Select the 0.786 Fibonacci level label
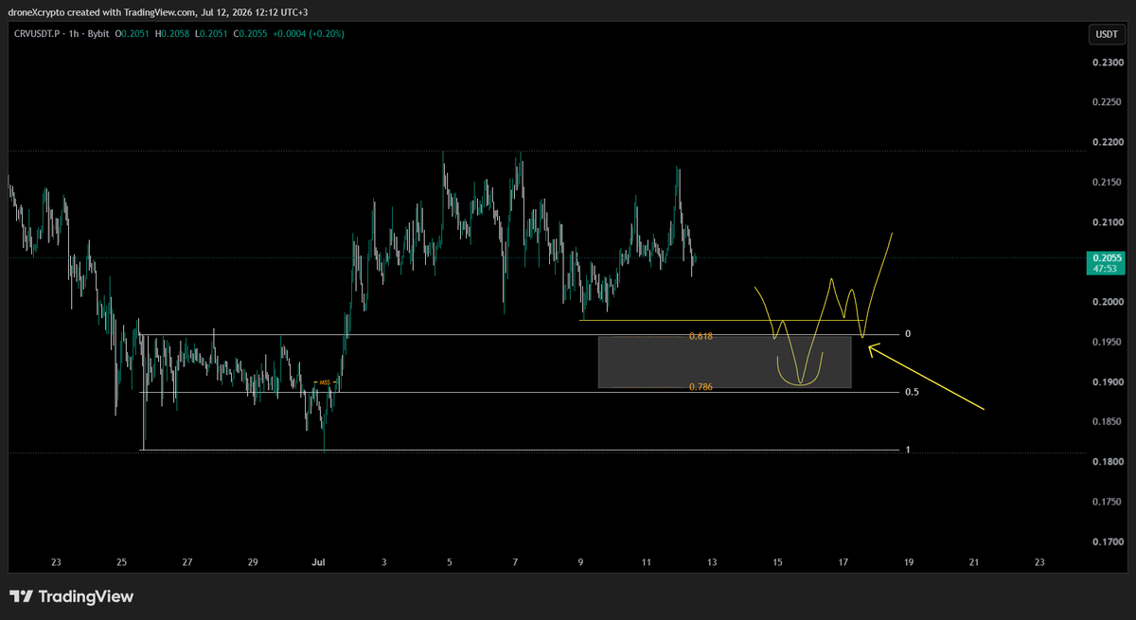This screenshot has height=620, width=1136. point(701,386)
